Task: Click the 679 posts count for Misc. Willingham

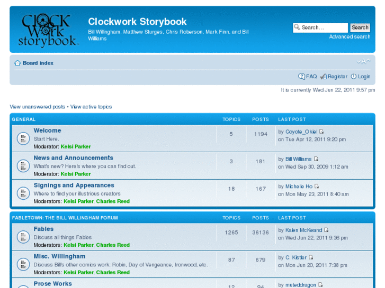Action: coord(261,260)
